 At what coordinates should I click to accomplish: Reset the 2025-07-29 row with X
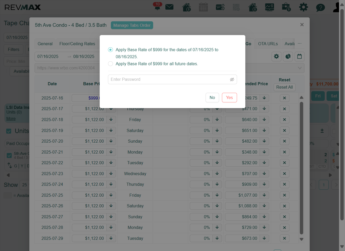[285, 238]
